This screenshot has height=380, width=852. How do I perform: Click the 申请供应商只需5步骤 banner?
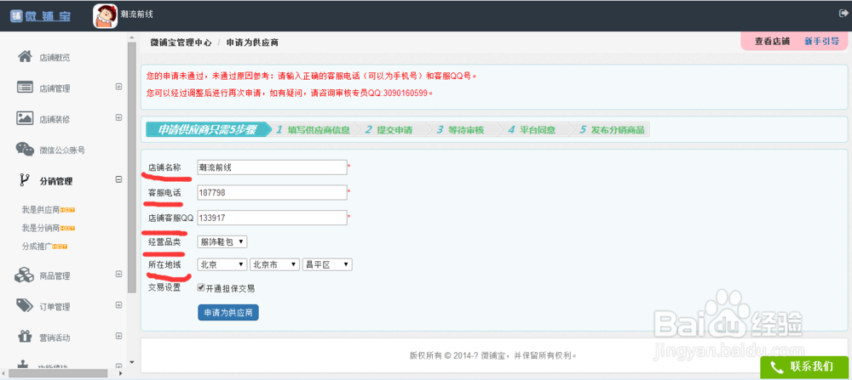(207, 130)
